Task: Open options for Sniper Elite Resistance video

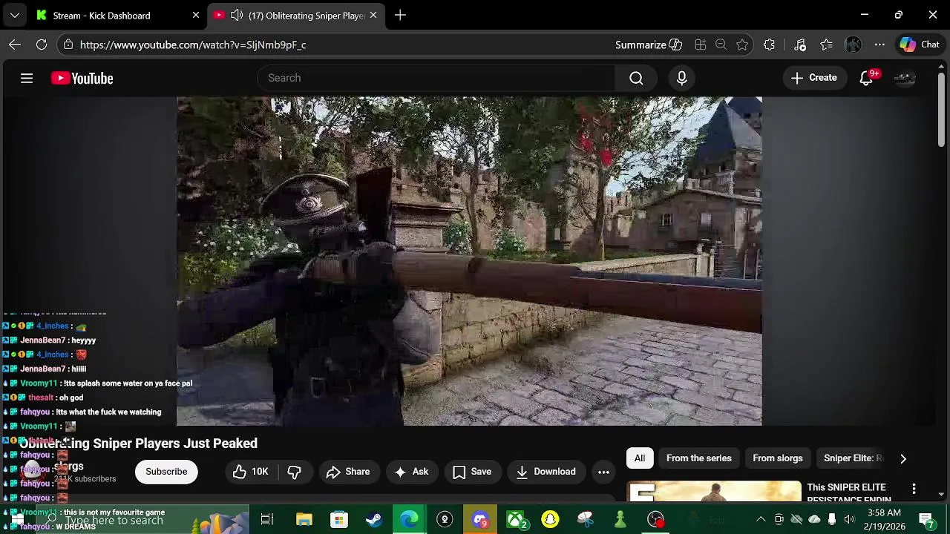Action: click(x=914, y=489)
